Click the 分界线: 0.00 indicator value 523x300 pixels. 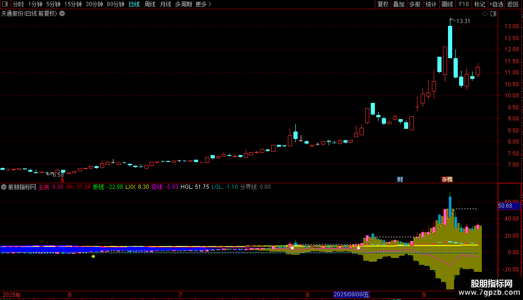coord(255,187)
